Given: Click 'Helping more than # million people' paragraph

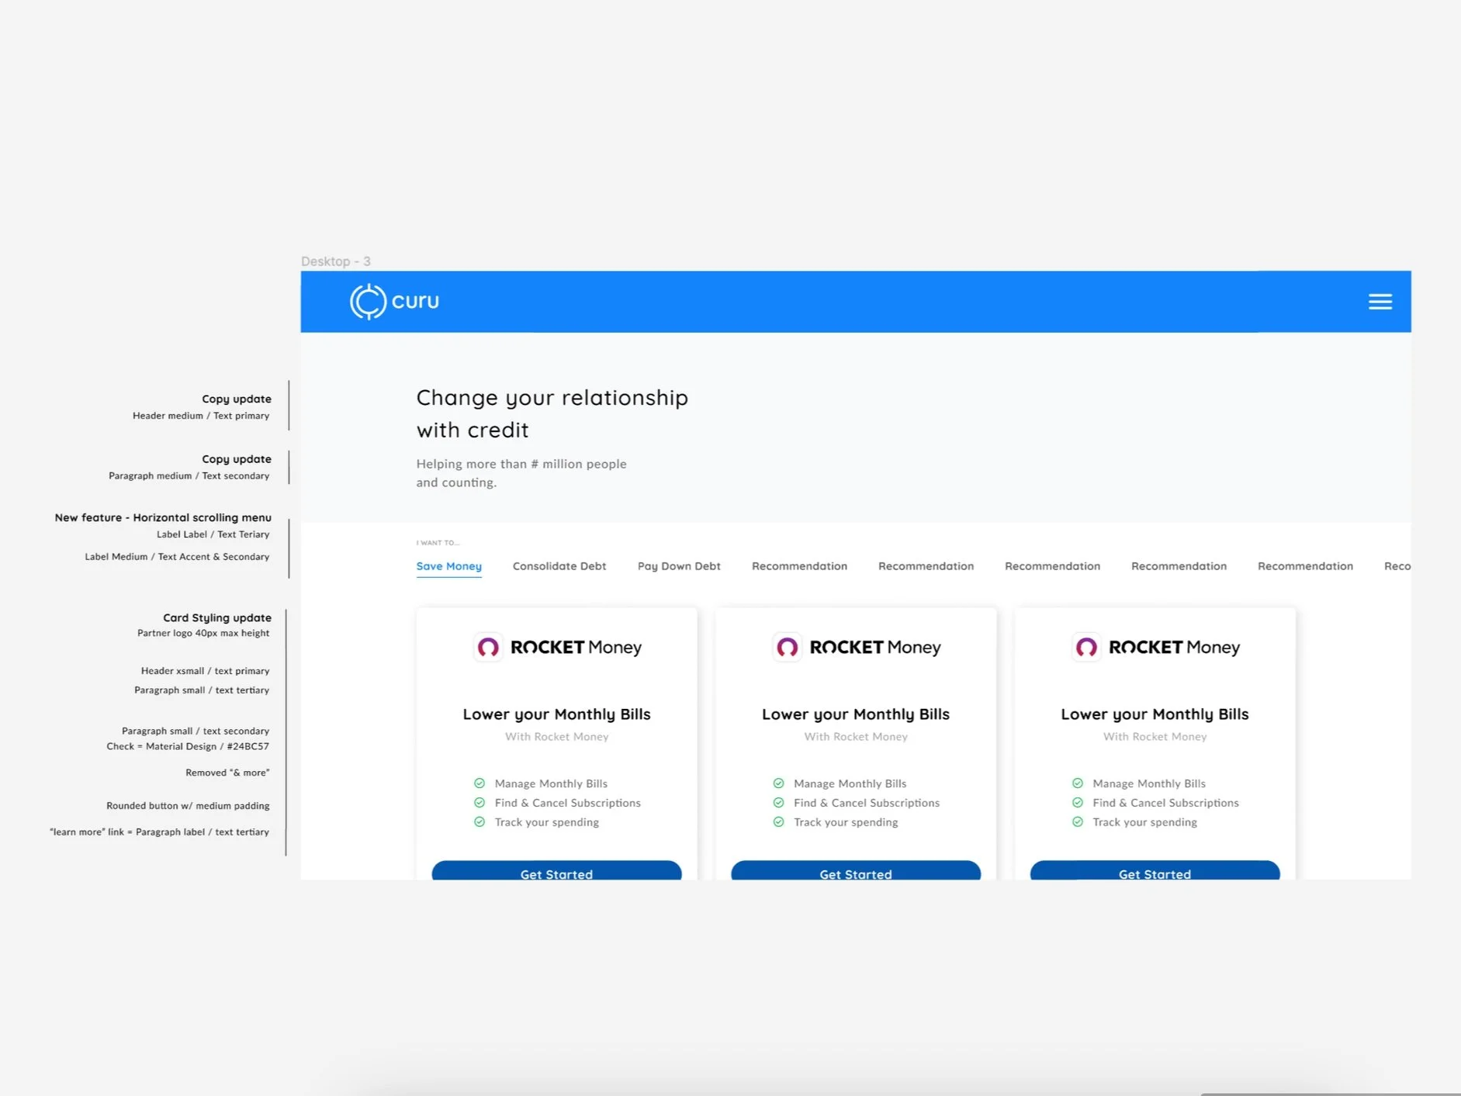Looking at the screenshot, I should point(521,473).
